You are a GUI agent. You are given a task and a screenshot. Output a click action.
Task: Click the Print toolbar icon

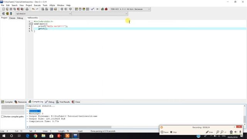tap(27, 9)
